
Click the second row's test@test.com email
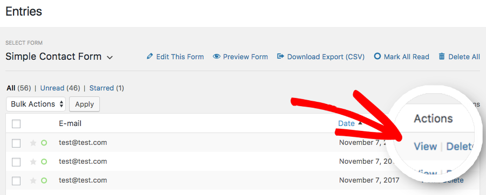[83, 162]
